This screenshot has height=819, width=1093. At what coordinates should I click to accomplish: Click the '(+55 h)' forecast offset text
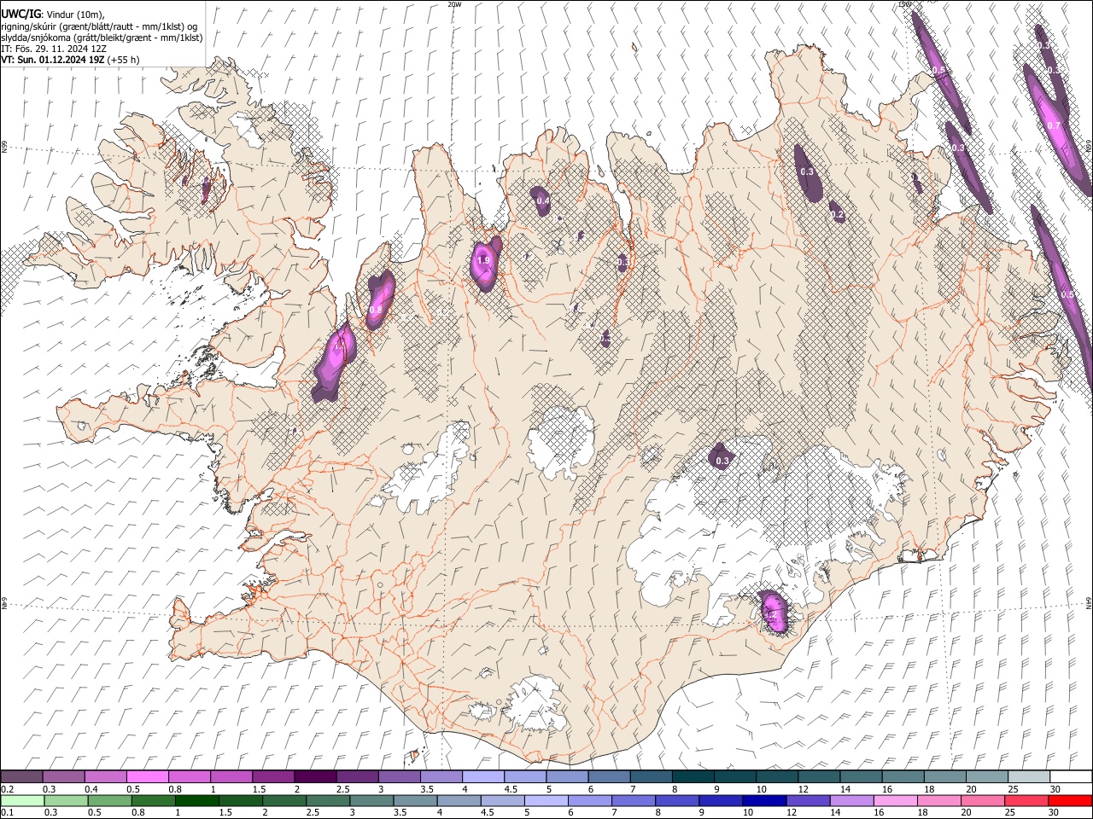(x=123, y=60)
